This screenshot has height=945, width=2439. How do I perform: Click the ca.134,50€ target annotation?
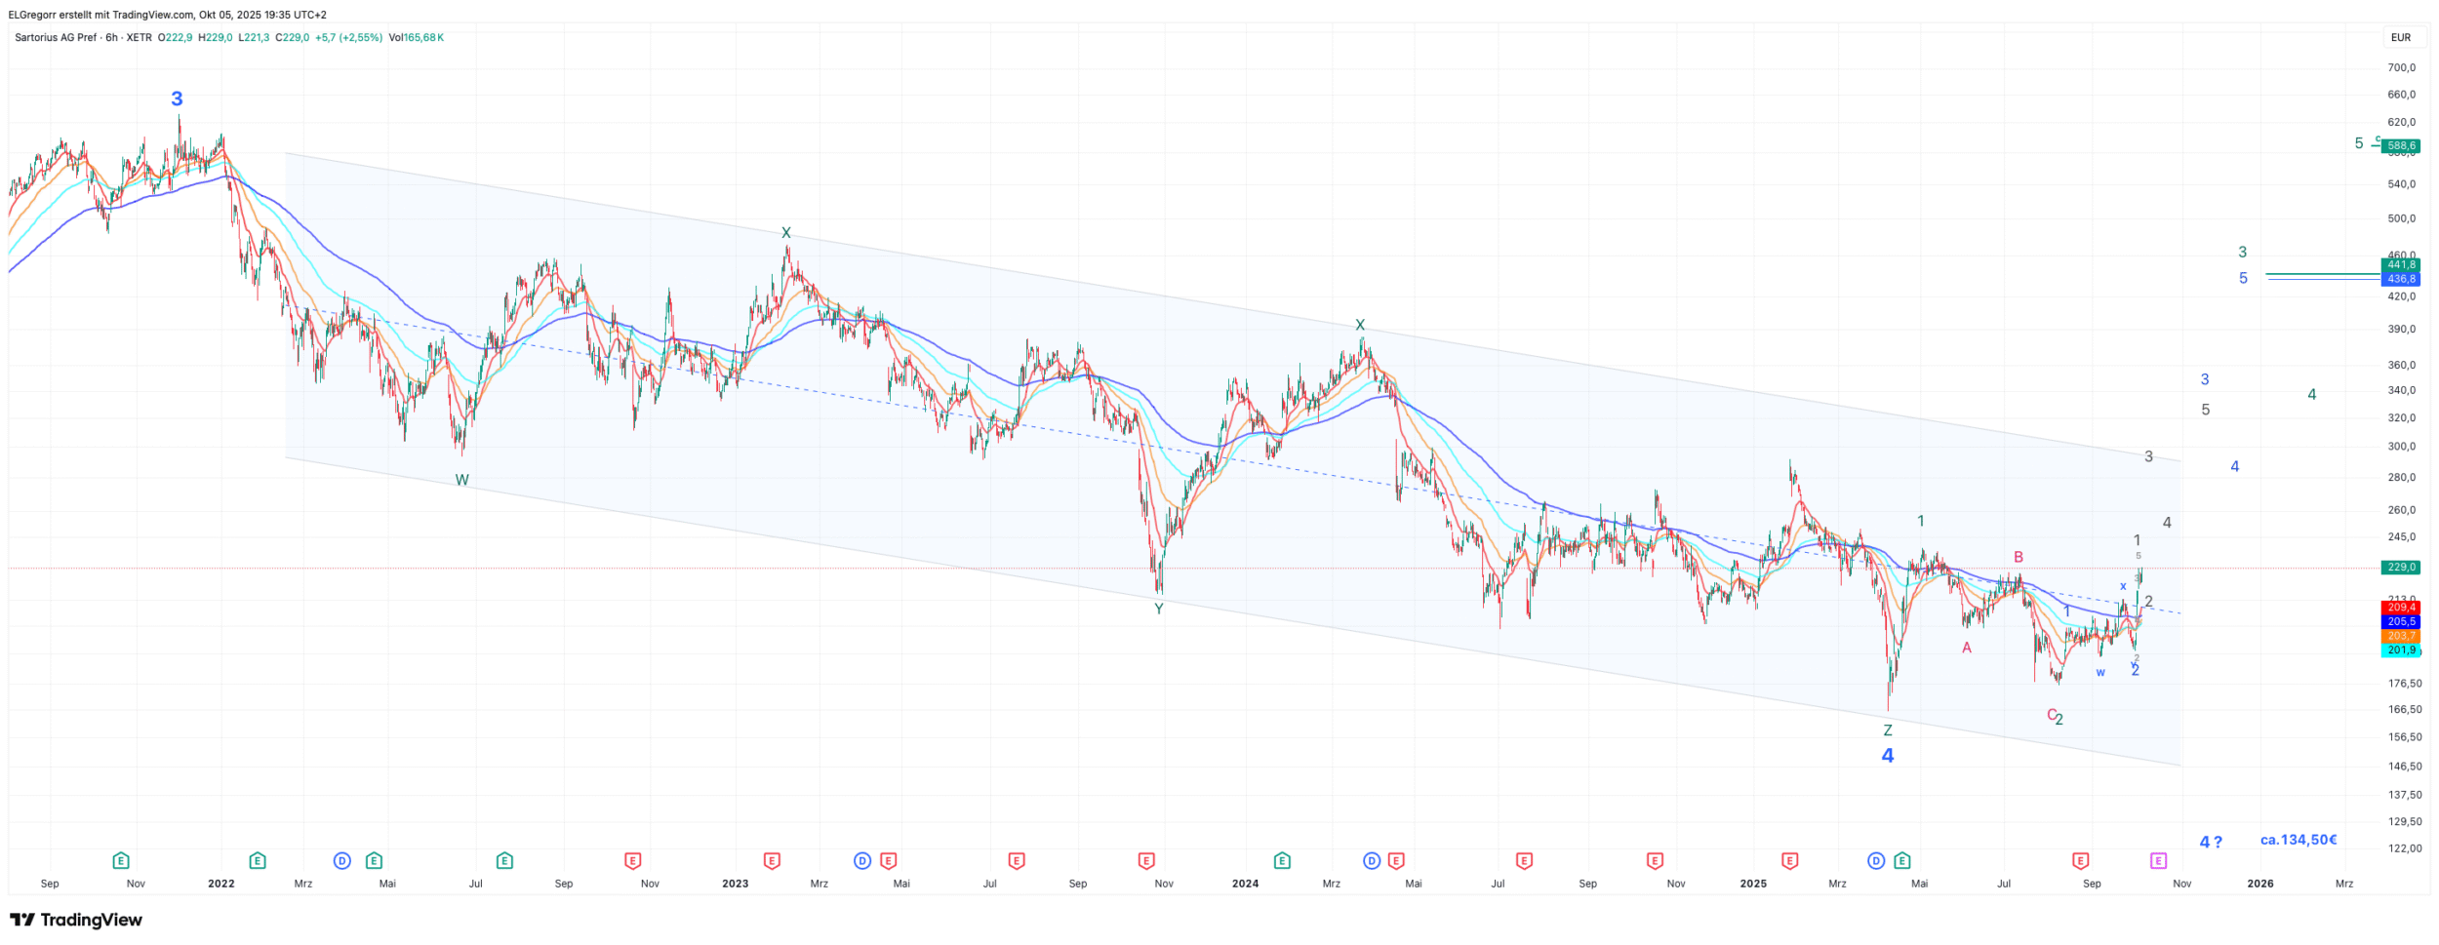(x=2298, y=840)
